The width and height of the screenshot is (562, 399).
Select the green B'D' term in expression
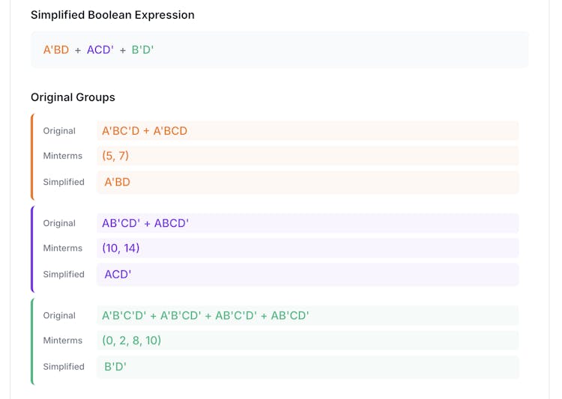142,50
